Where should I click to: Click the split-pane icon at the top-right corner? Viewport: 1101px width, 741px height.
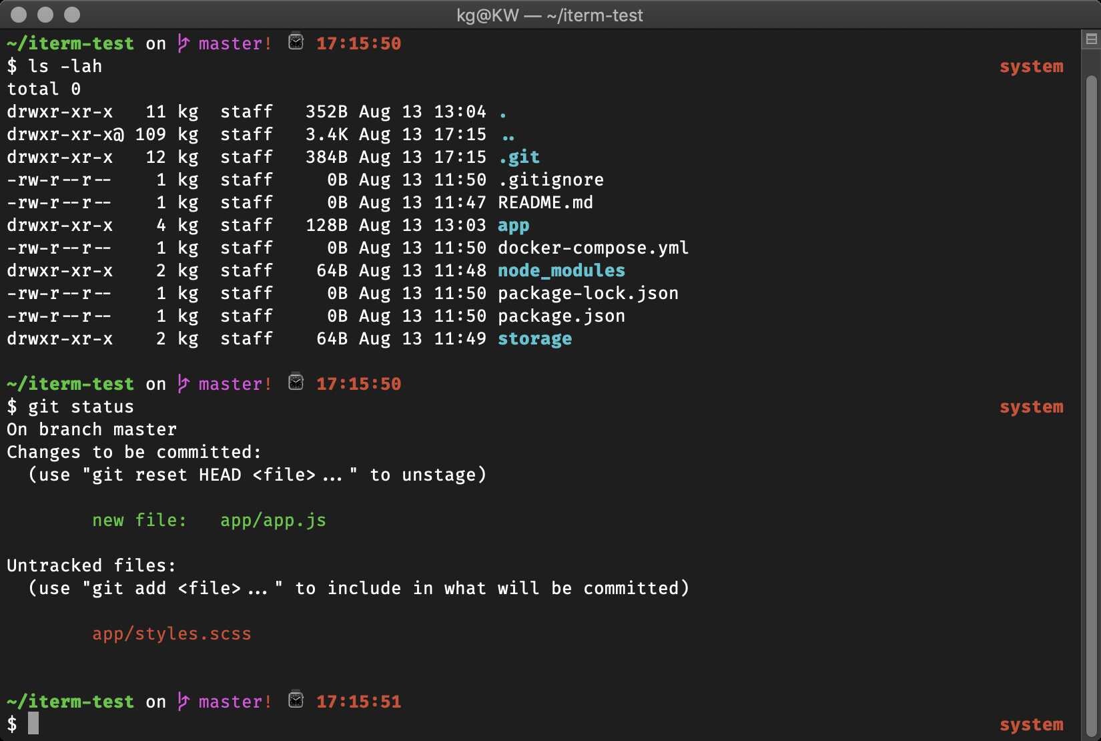1090,40
